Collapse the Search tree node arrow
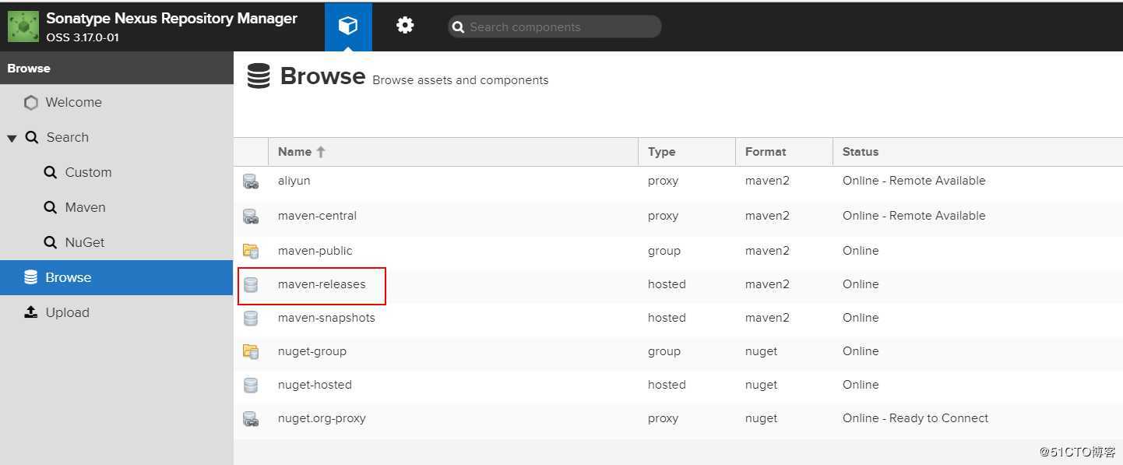 pyautogui.click(x=12, y=138)
